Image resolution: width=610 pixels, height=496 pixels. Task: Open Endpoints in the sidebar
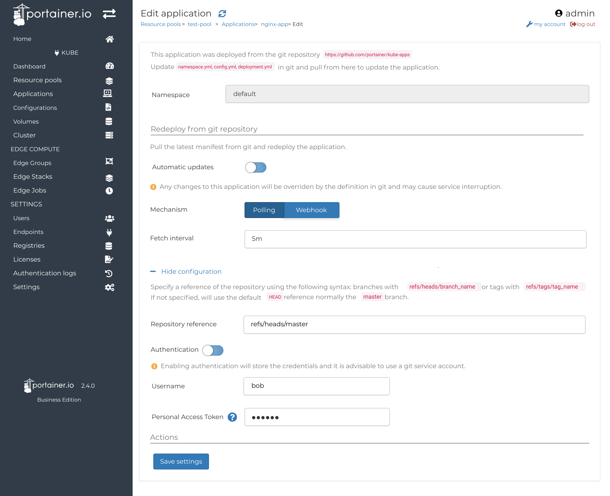[28, 232]
